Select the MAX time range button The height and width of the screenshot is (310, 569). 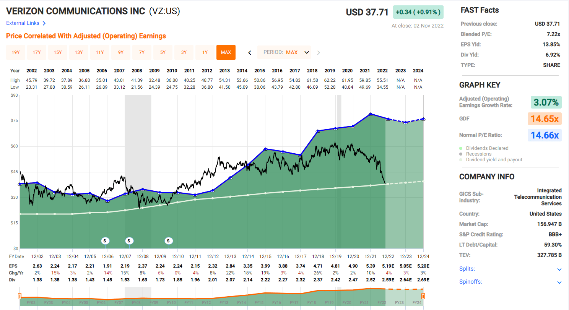pos(226,52)
